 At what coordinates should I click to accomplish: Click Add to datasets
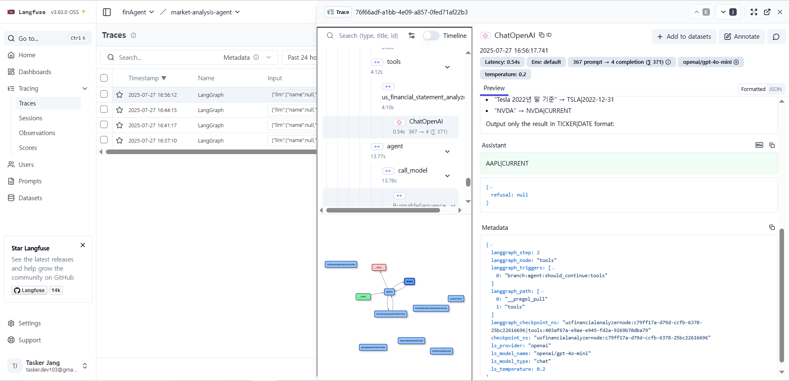pos(684,37)
